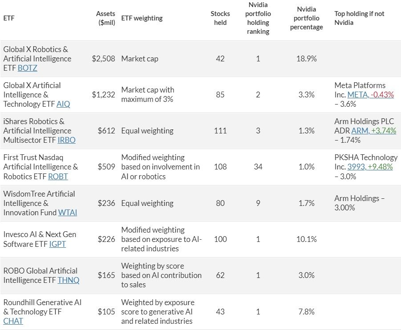Open the WTAI ticker link
This screenshot has height=330, width=401.
[x=68, y=213]
